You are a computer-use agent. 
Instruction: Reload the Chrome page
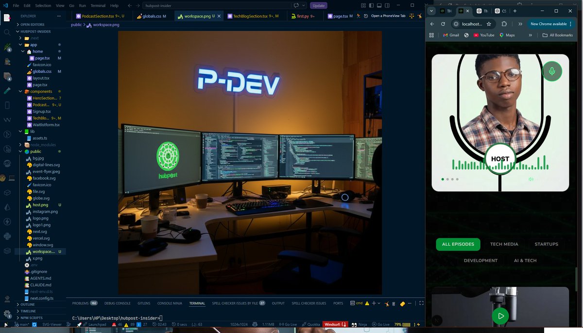click(443, 24)
